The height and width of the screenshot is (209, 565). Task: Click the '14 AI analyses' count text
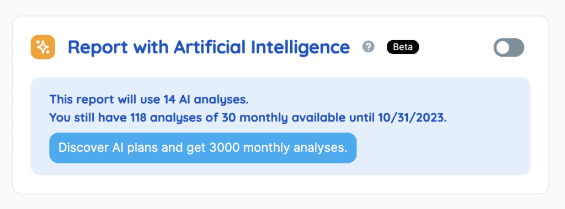[x=205, y=99]
